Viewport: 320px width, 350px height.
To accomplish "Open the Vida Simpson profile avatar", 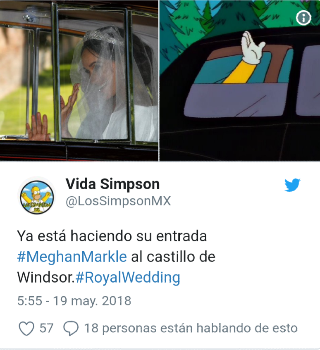I will pos(37,196).
